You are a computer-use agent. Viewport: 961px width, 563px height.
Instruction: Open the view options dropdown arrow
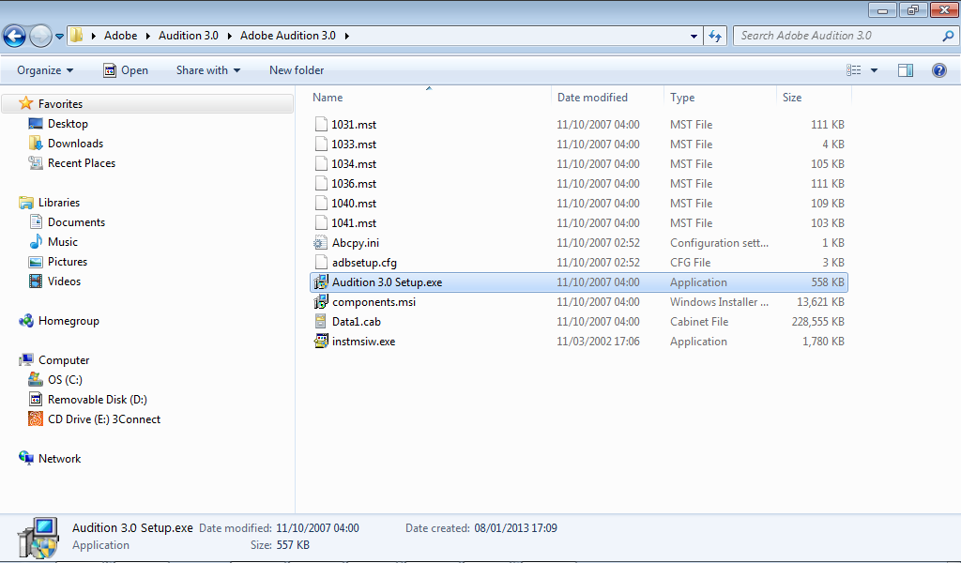coord(874,70)
